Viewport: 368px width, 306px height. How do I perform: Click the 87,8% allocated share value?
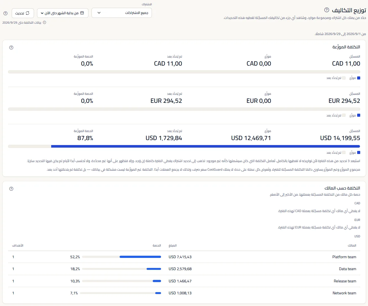coord(85,138)
